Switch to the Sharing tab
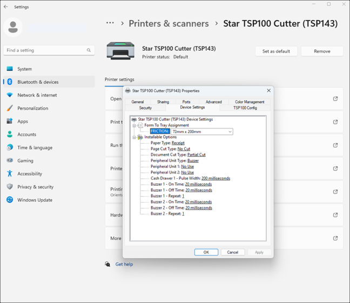The width and height of the screenshot is (350, 303). click(x=163, y=102)
